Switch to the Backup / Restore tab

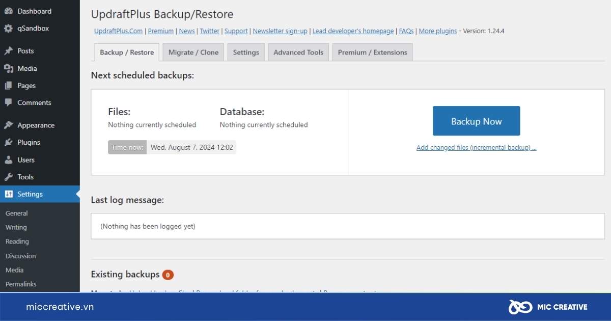[127, 52]
